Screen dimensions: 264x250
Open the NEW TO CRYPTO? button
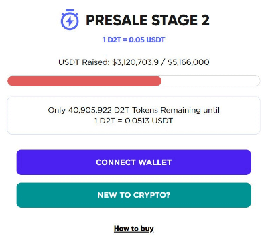134,195
